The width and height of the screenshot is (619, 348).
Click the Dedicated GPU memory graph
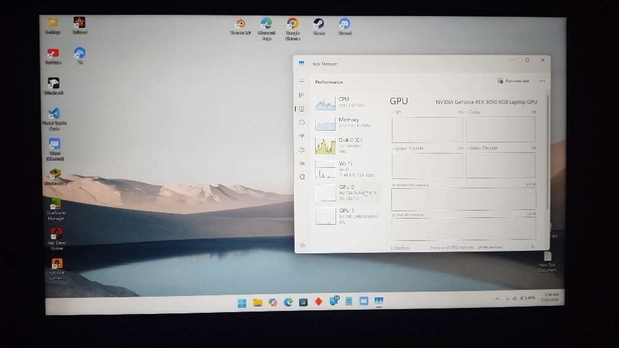tap(464, 199)
